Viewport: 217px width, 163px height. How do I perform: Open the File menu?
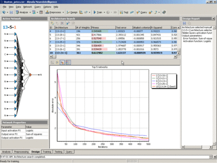point(5,7)
